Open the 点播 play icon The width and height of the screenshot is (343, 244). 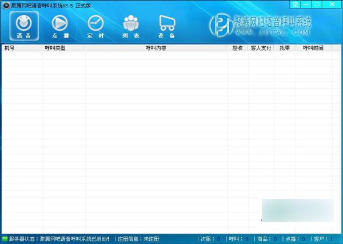[60, 26]
